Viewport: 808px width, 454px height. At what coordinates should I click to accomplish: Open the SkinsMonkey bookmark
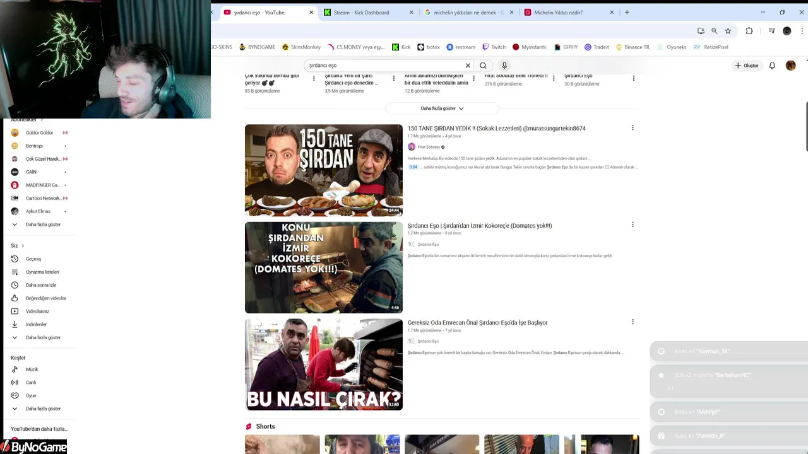point(301,47)
